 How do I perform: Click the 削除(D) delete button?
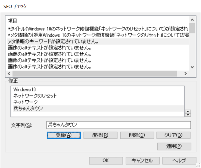[x=137, y=135]
